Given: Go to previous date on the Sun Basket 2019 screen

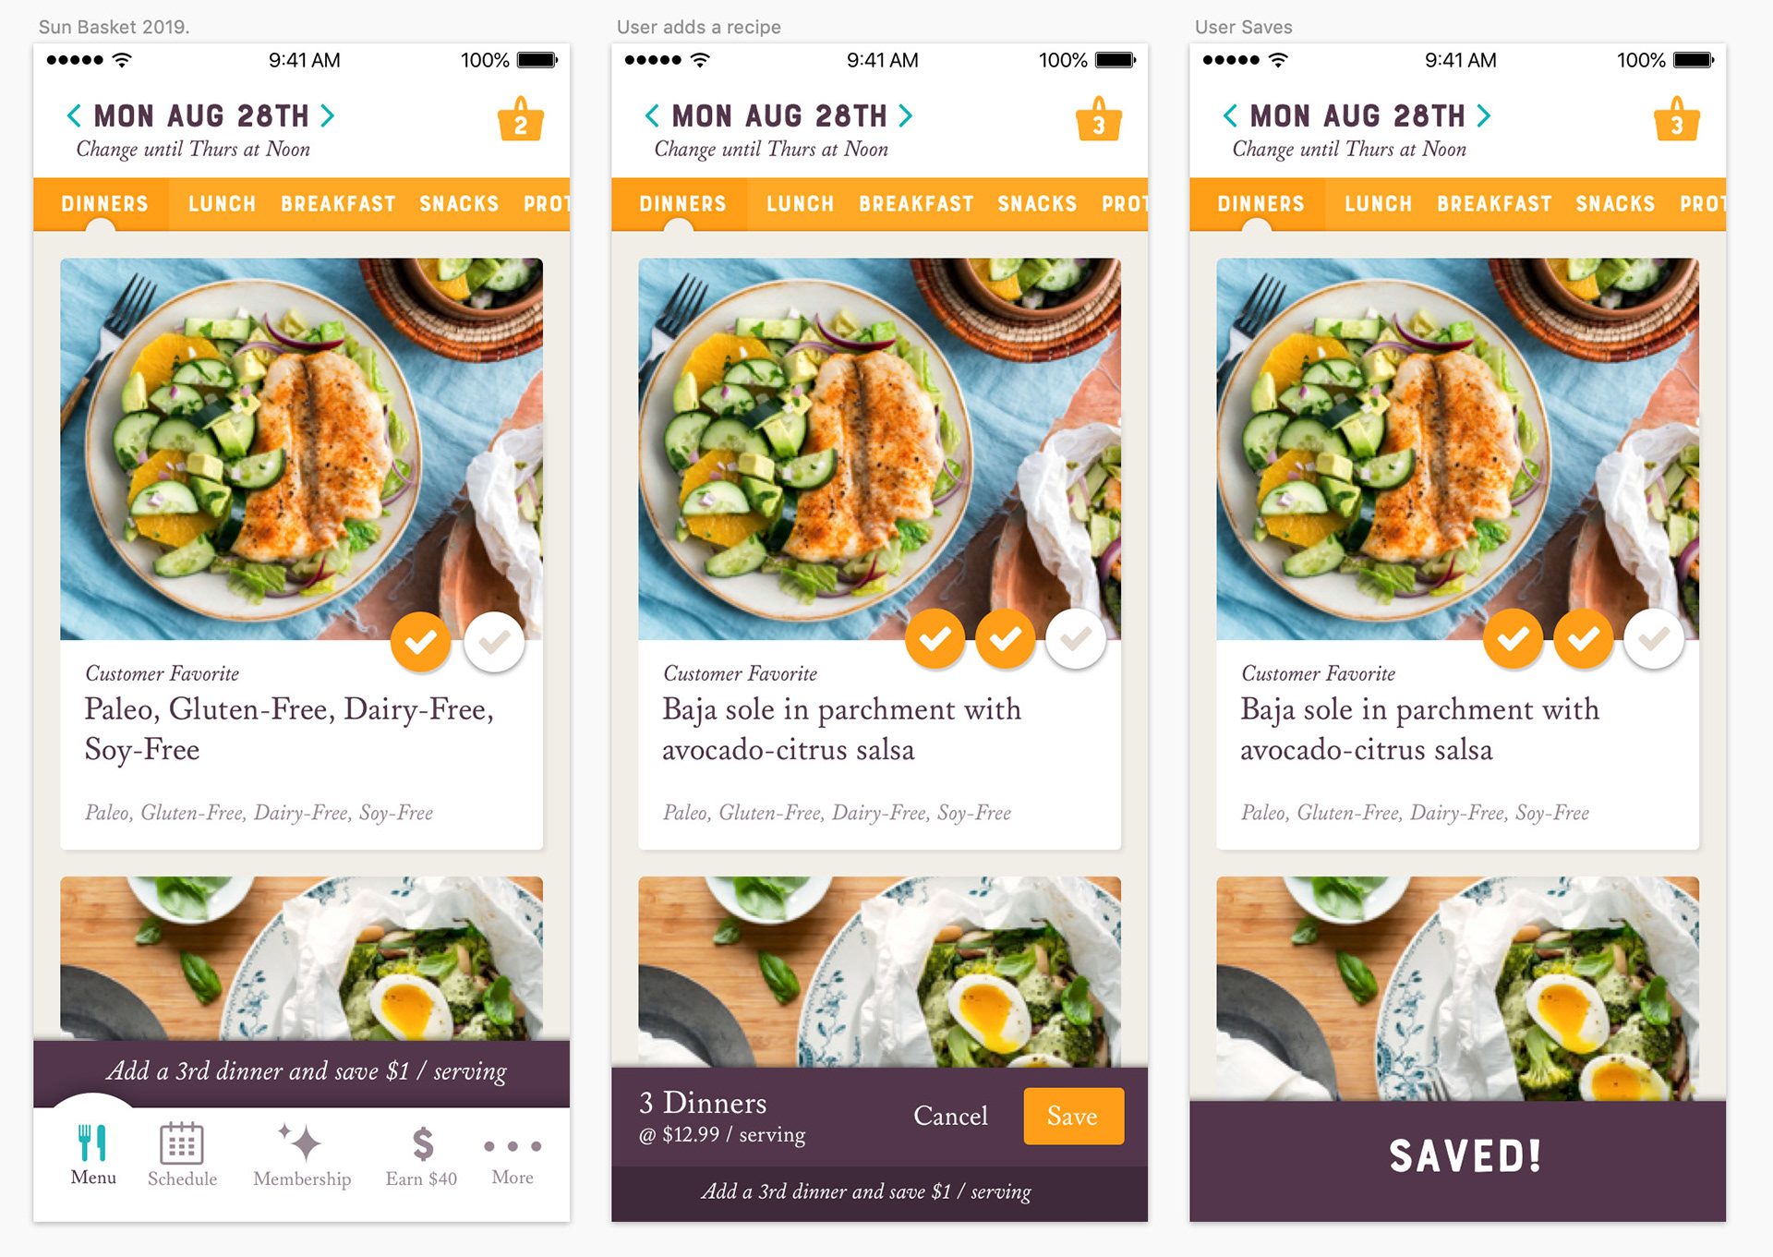Looking at the screenshot, I should 74,115.
